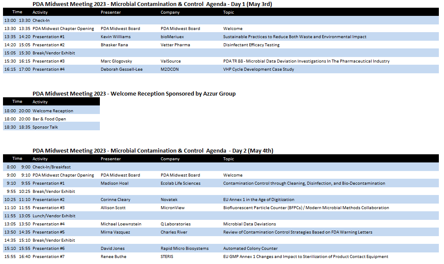The height and width of the screenshot is (264, 444).
Task: Select the bioMeriuex company cell
Action: coord(172,37)
